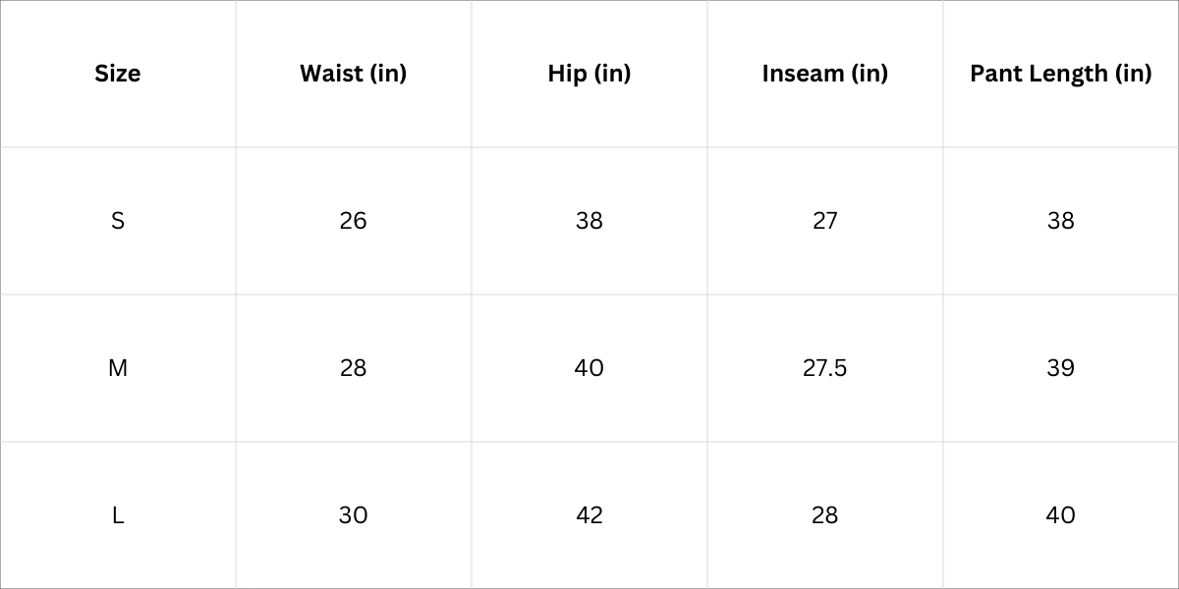Click the waist measurement for size M
1179x589 pixels.
(353, 368)
